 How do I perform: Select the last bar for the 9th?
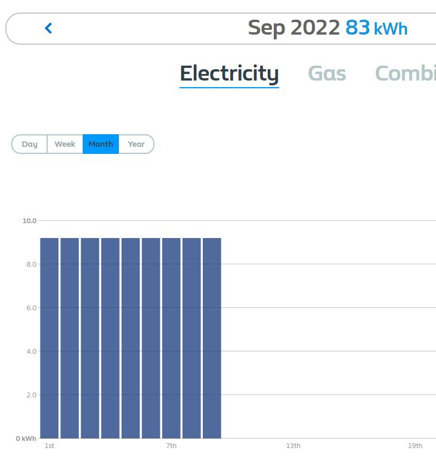coord(212,338)
